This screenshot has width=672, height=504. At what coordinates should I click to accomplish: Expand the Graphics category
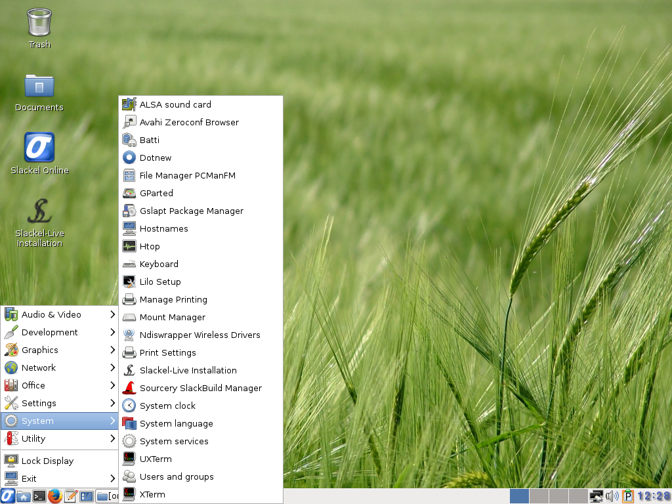click(x=60, y=350)
